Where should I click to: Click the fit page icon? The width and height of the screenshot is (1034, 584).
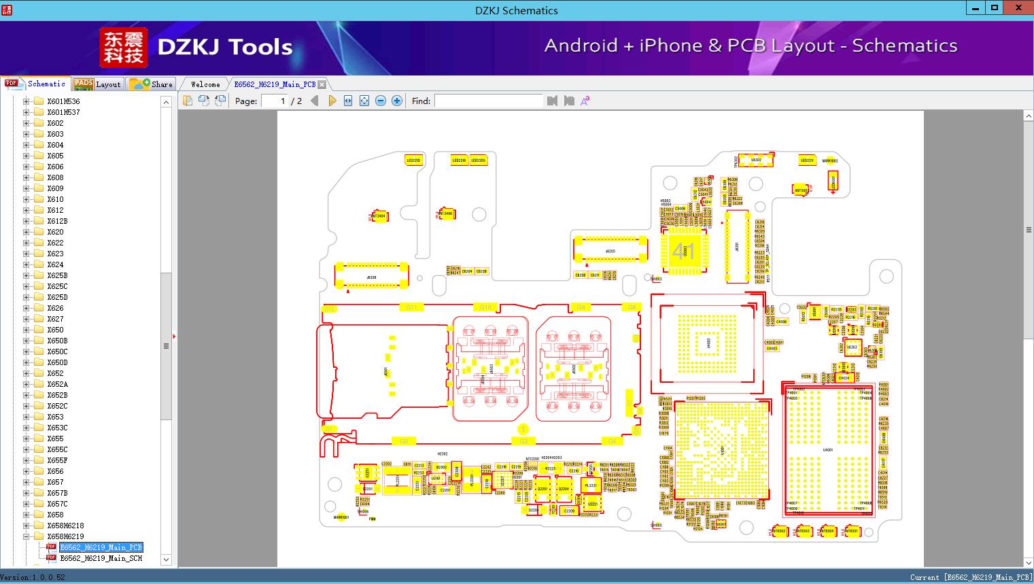[364, 101]
